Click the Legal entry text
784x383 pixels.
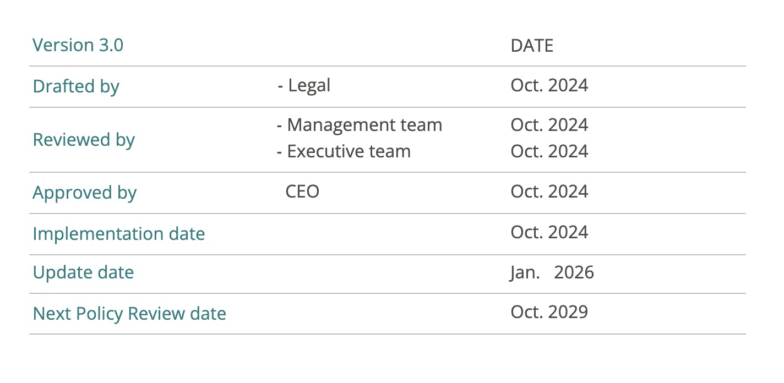click(x=309, y=85)
